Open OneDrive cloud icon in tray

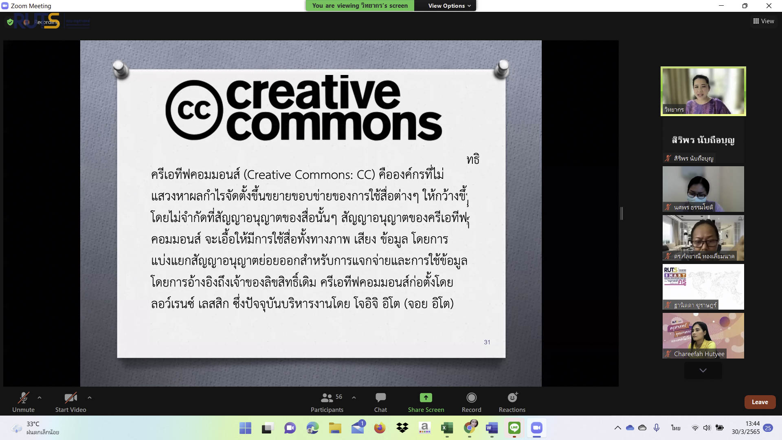630,428
